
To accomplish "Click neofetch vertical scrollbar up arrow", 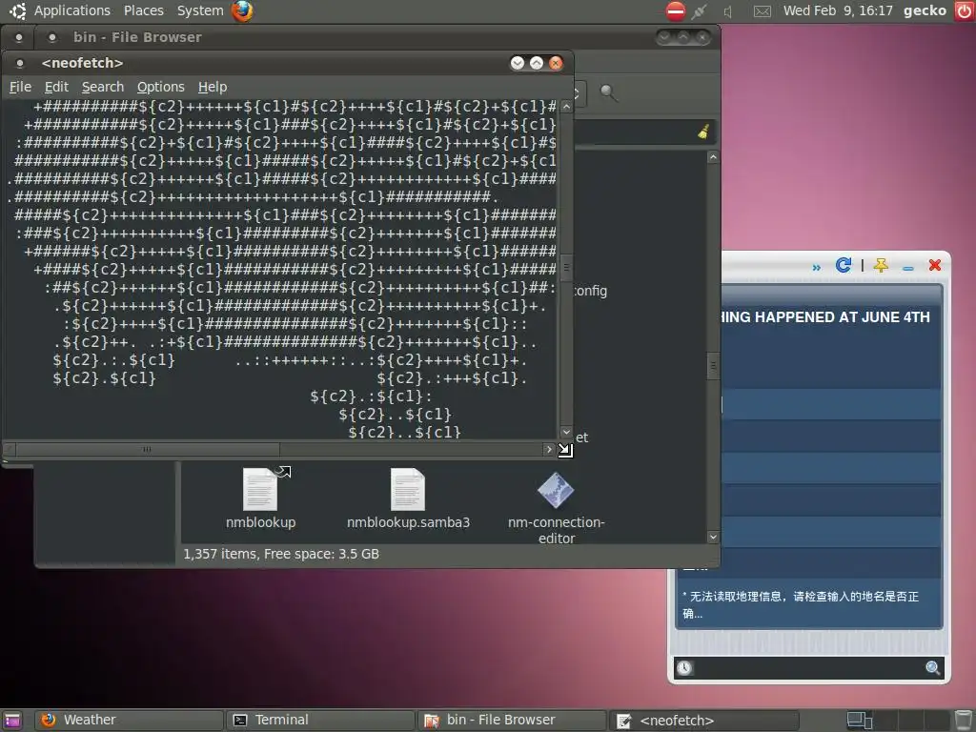I will (x=566, y=107).
